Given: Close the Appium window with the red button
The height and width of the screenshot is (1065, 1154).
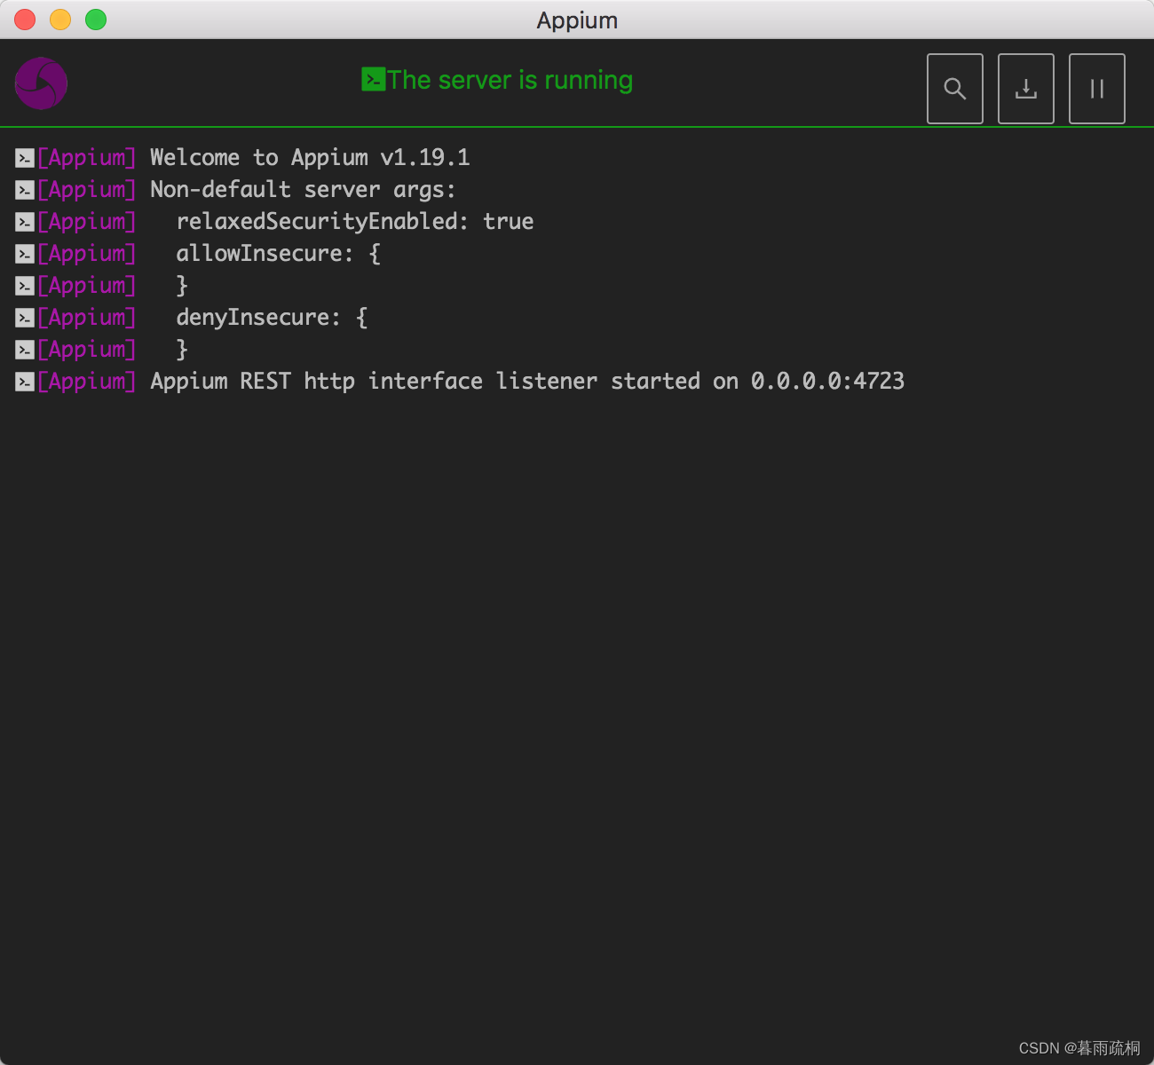Looking at the screenshot, I should click(x=25, y=20).
